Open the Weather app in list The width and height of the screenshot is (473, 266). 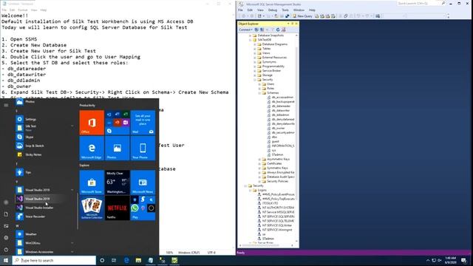tap(31, 234)
